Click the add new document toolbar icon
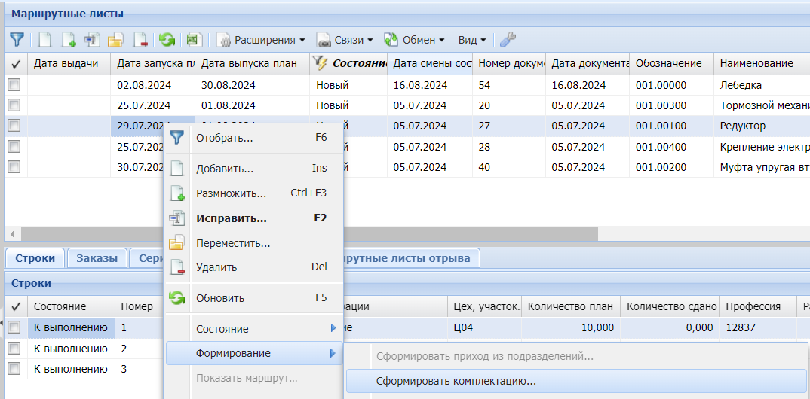Image resolution: width=810 pixels, height=399 pixels. [x=45, y=40]
